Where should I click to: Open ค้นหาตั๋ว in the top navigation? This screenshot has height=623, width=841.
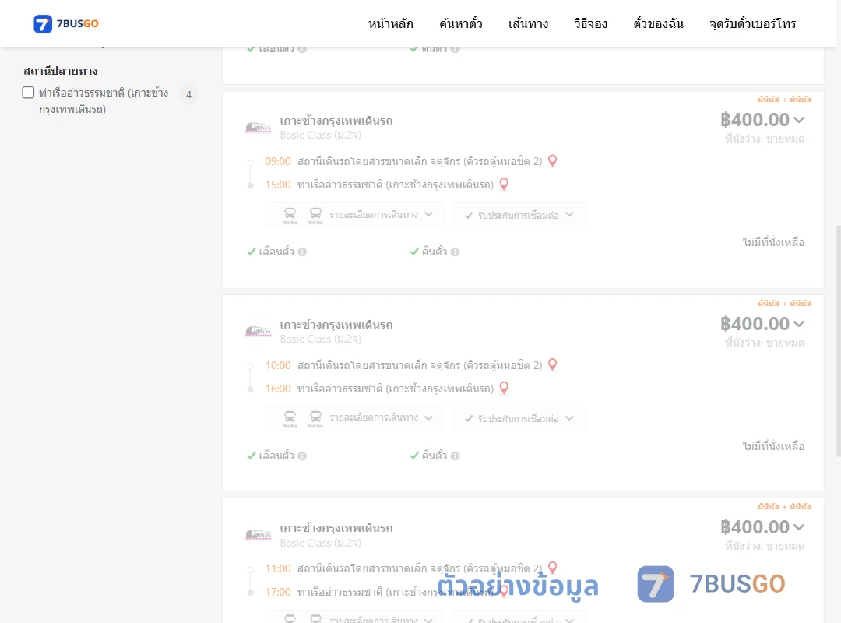[x=461, y=23]
